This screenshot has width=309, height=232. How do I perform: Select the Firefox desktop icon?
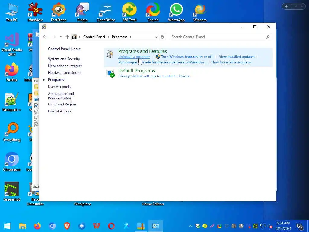(12, 72)
